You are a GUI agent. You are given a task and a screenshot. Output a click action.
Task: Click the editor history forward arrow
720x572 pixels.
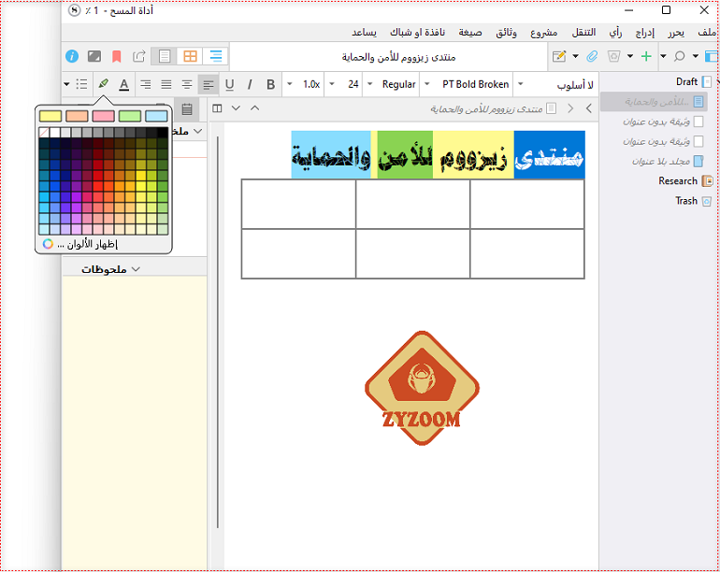tap(570, 108)
